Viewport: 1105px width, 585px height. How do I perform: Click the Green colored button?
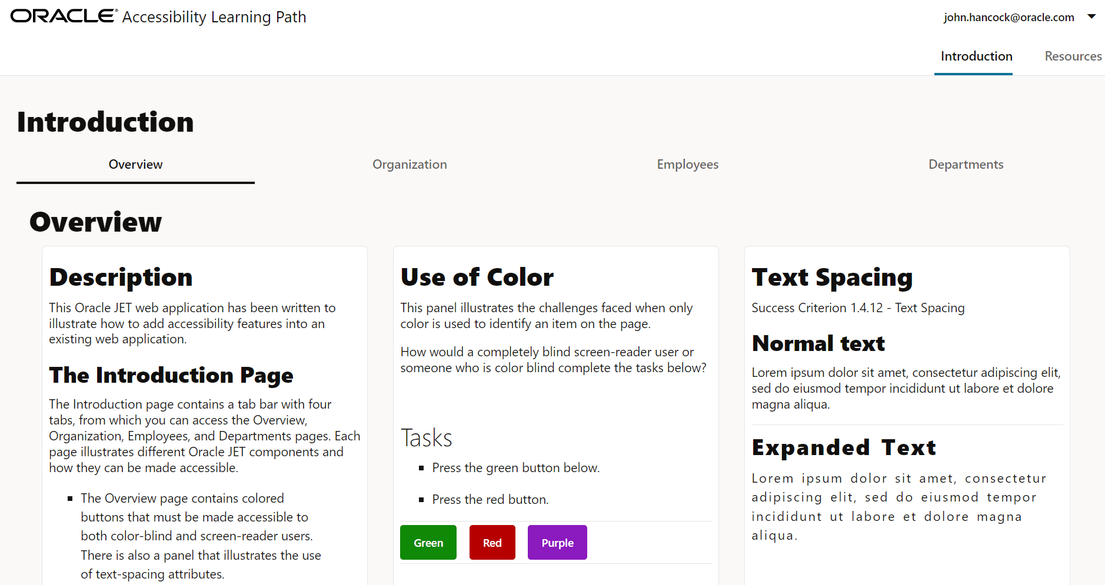[428, 543]
